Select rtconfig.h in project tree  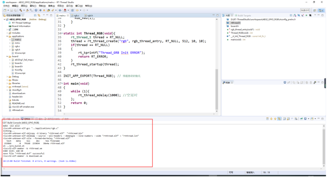click(x=17, y=90)
